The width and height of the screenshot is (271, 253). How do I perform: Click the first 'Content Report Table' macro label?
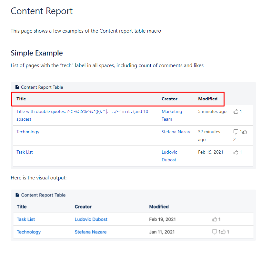coord(42,87)
